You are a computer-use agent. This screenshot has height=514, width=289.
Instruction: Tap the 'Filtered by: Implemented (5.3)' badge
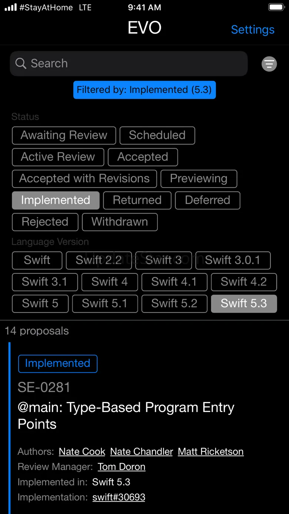coord(144,90)
